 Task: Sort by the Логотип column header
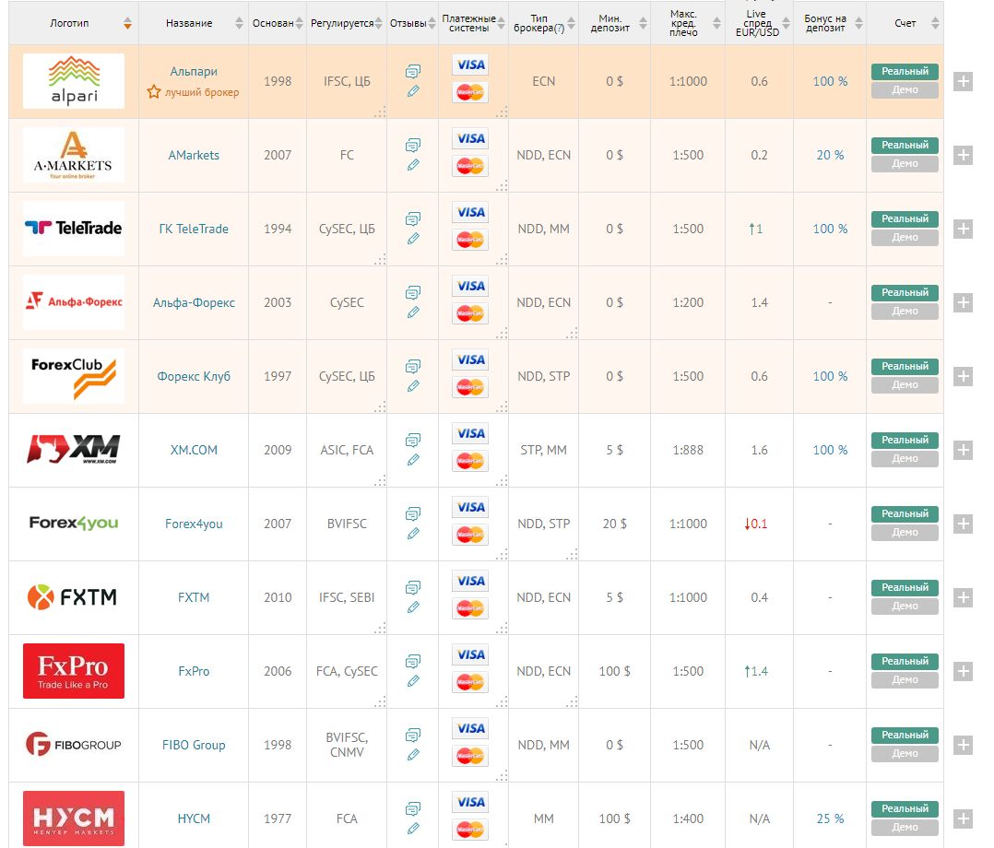tap(127, 23)
